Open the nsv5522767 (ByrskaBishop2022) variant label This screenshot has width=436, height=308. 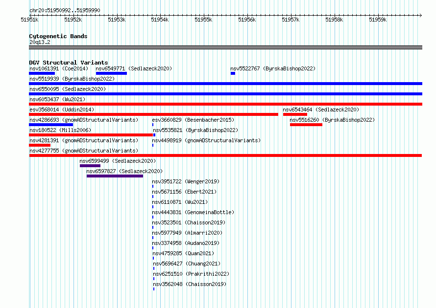pos(273,68)
